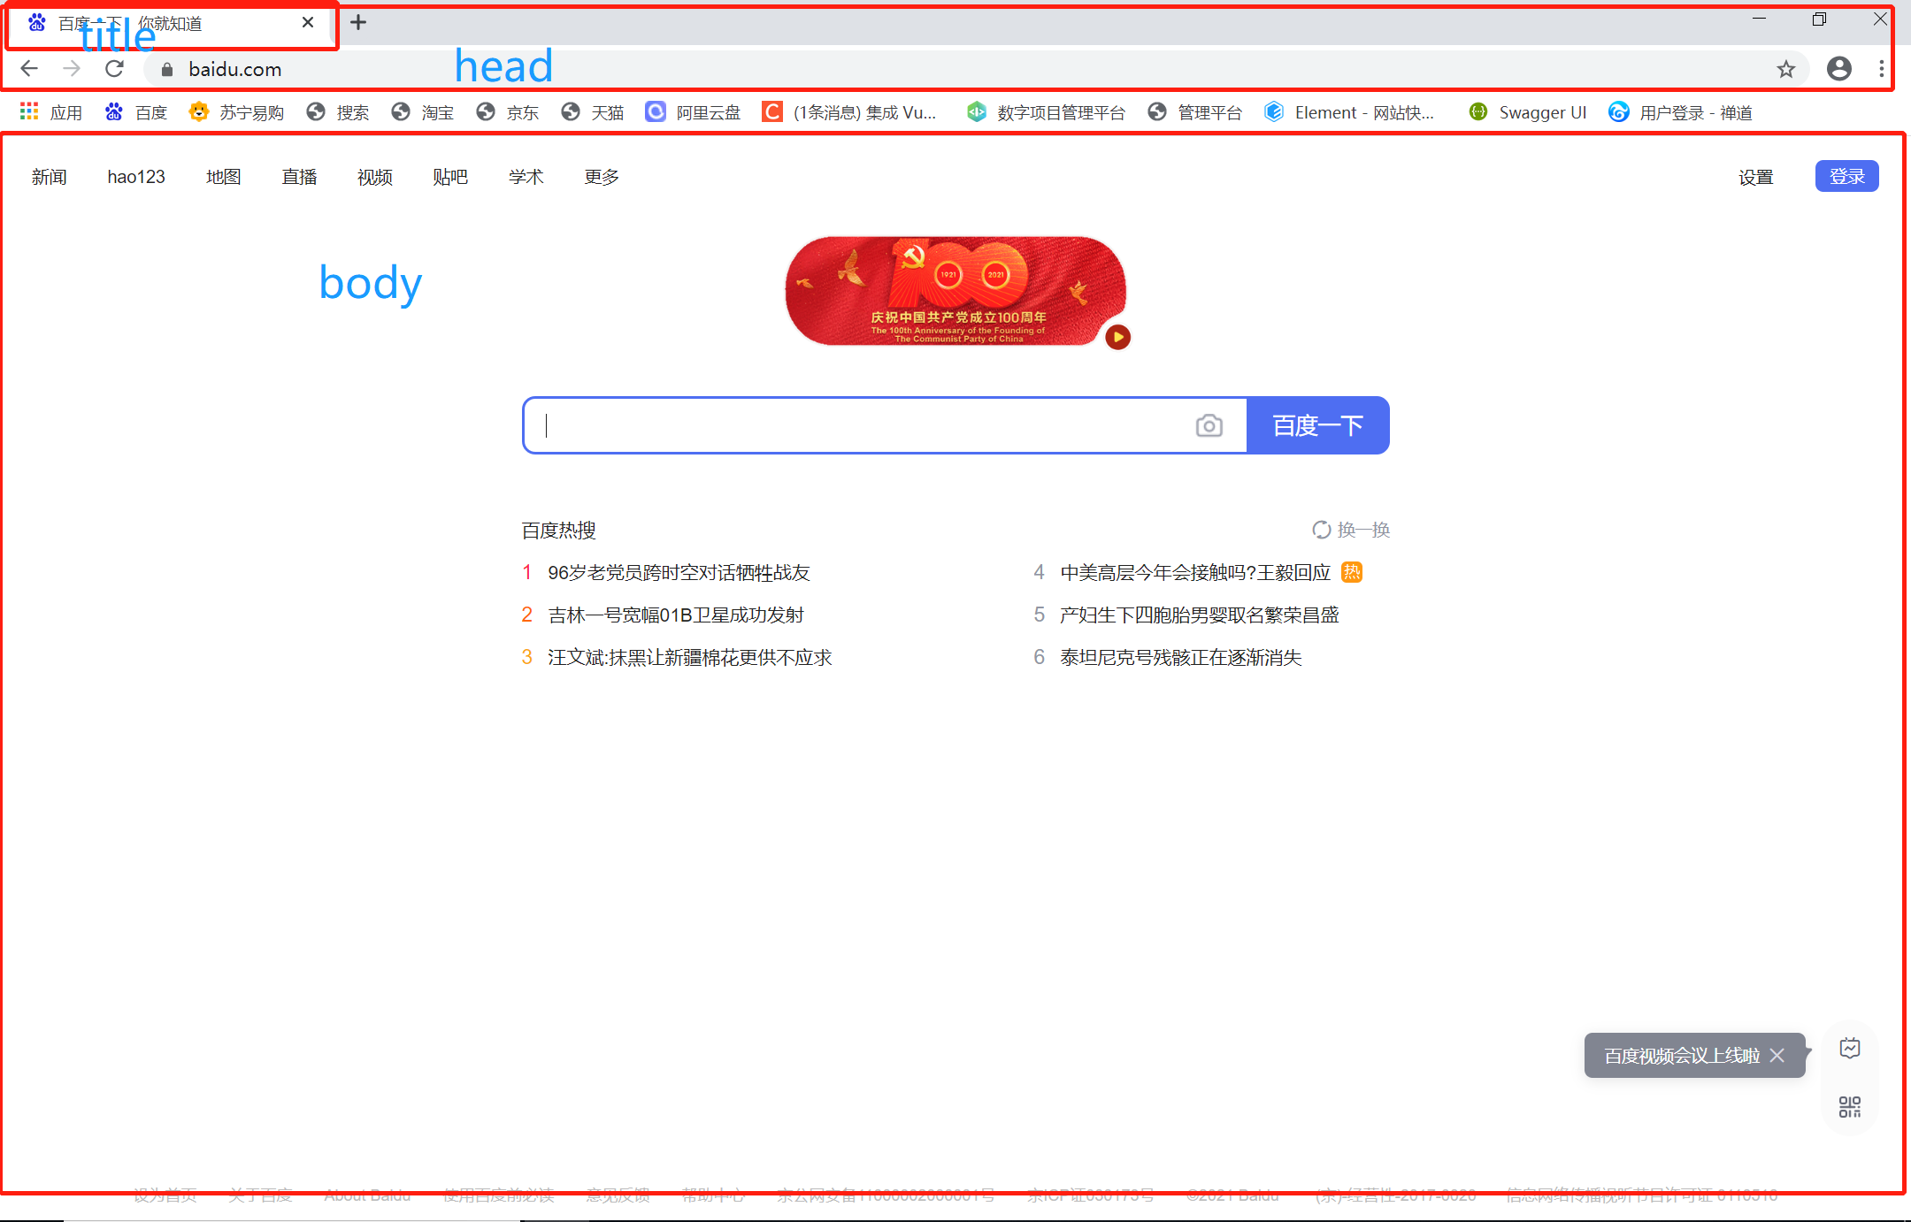Open the 新闻 navigation link

click(49, 177)
